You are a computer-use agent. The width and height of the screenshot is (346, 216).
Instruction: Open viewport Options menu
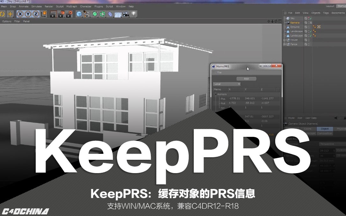coord(7,21)
